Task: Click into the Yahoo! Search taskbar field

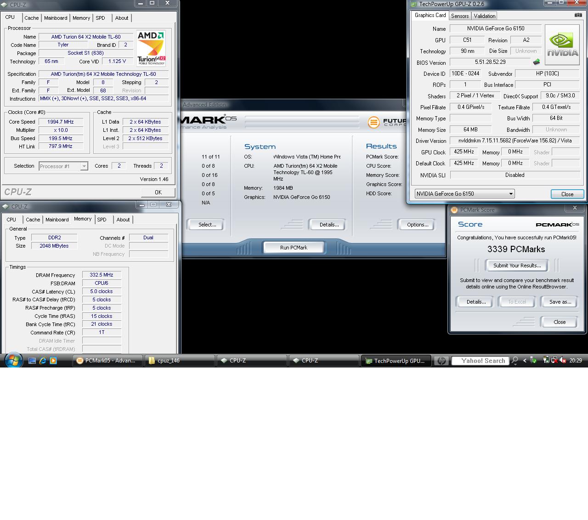Action: 481,361
